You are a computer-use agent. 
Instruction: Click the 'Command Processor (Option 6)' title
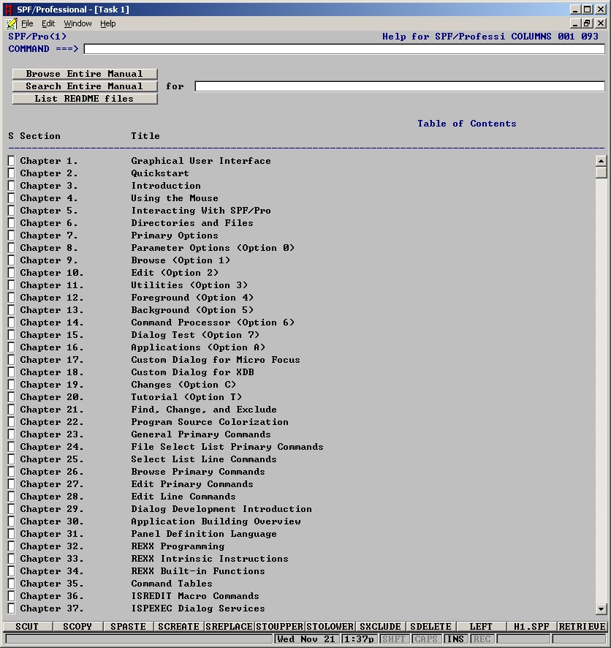[x=213, y=323]
